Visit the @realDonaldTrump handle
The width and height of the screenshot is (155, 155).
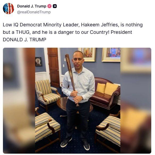coord(34,12)
